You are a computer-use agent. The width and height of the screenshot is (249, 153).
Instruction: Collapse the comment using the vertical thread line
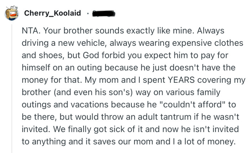click(11, 89)
